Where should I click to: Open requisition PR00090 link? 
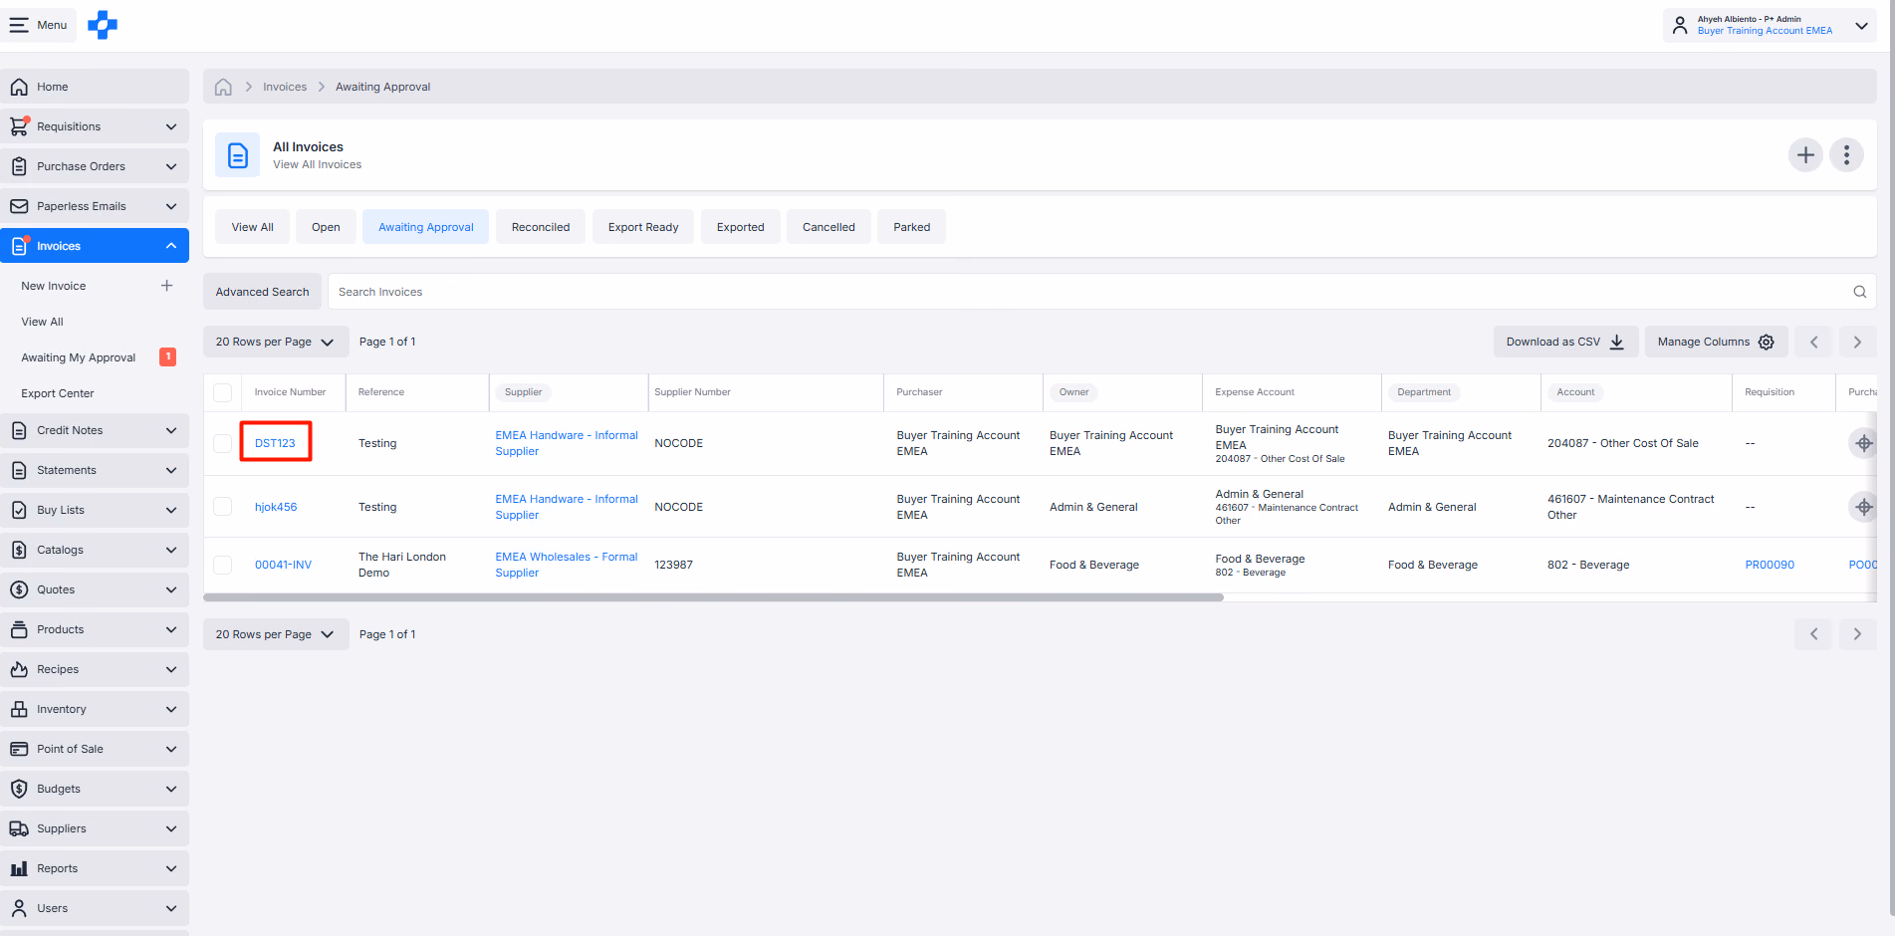tap(1770, 565)
